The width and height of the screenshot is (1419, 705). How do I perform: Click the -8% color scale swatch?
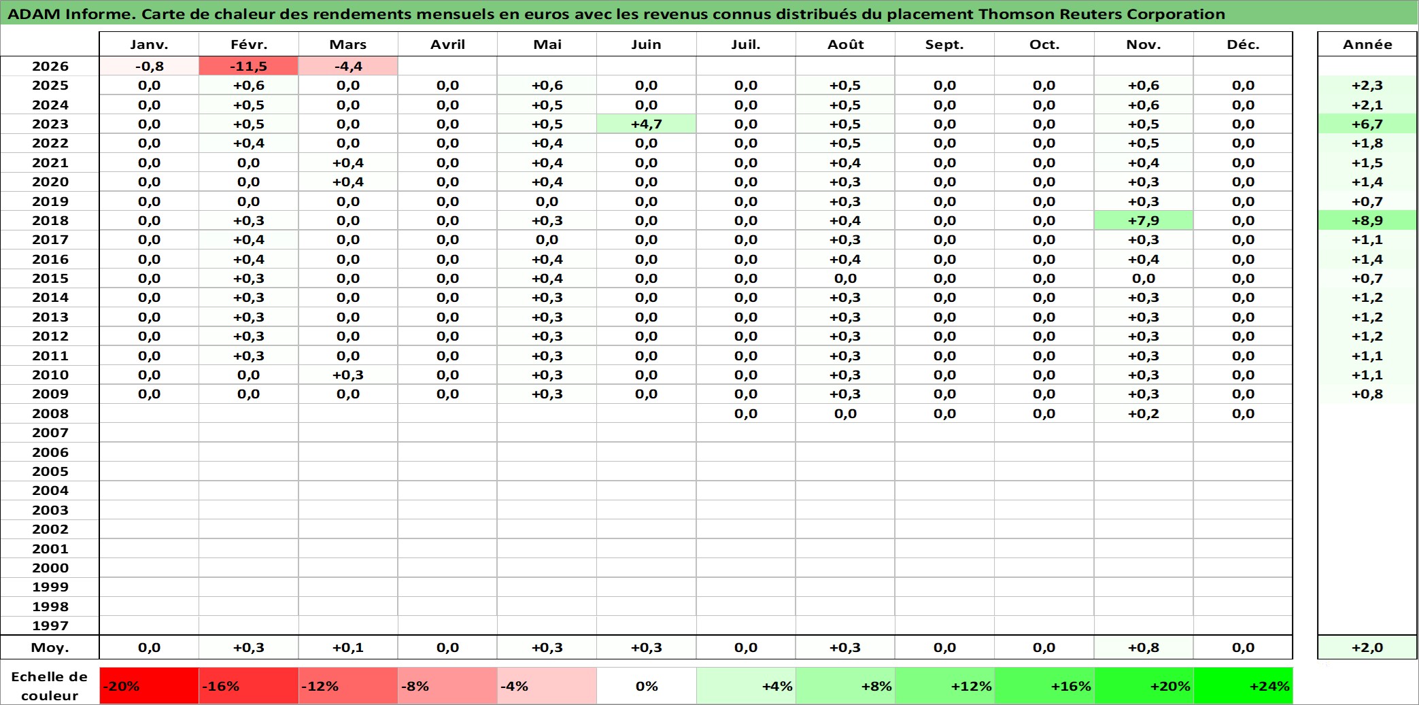[x=447, y=686]
